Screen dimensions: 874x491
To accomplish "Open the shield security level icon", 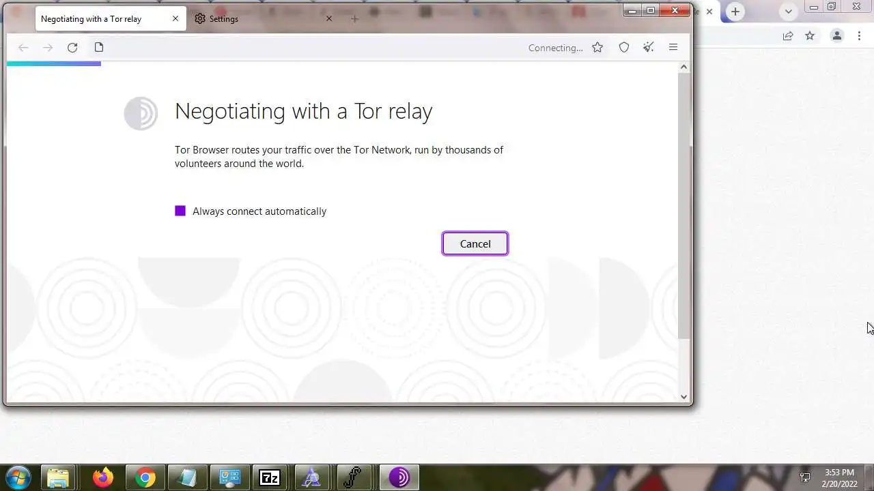I will 624,47.
